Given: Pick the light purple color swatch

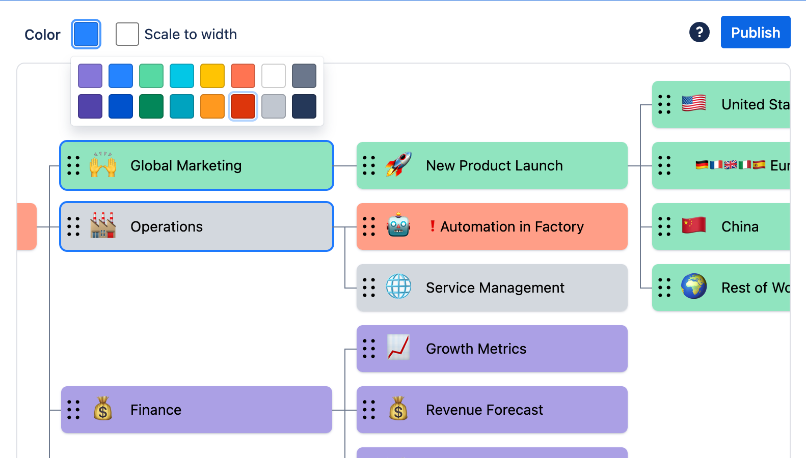Looking at the screenshot, I should click(90, 76).
